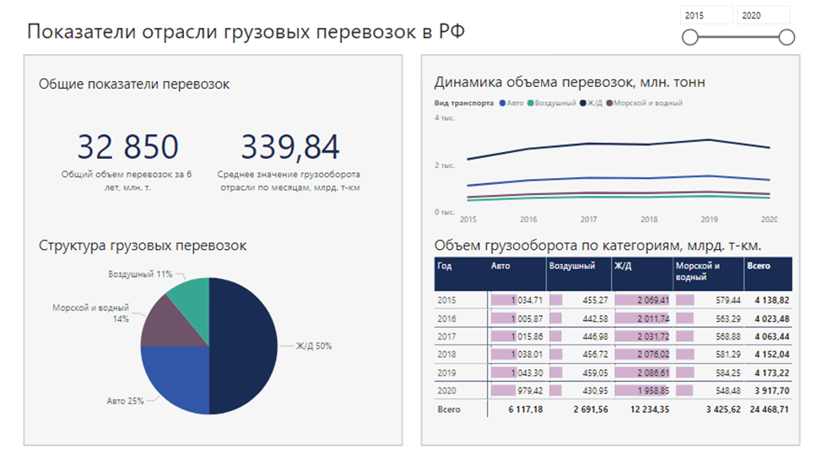Select the Авто legend item in line chart
The width and height of the screenshot is (822, 461).
[511, 103]
